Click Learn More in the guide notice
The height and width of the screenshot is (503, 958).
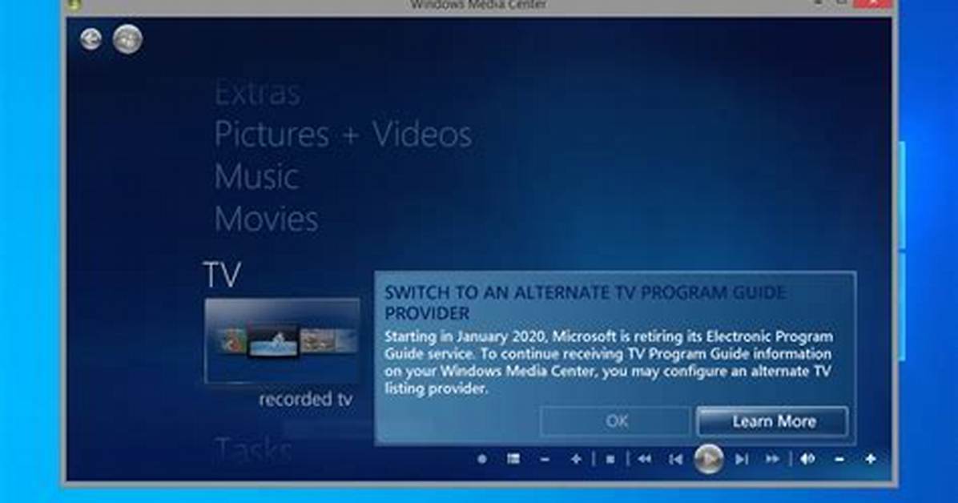coord(774,422)
